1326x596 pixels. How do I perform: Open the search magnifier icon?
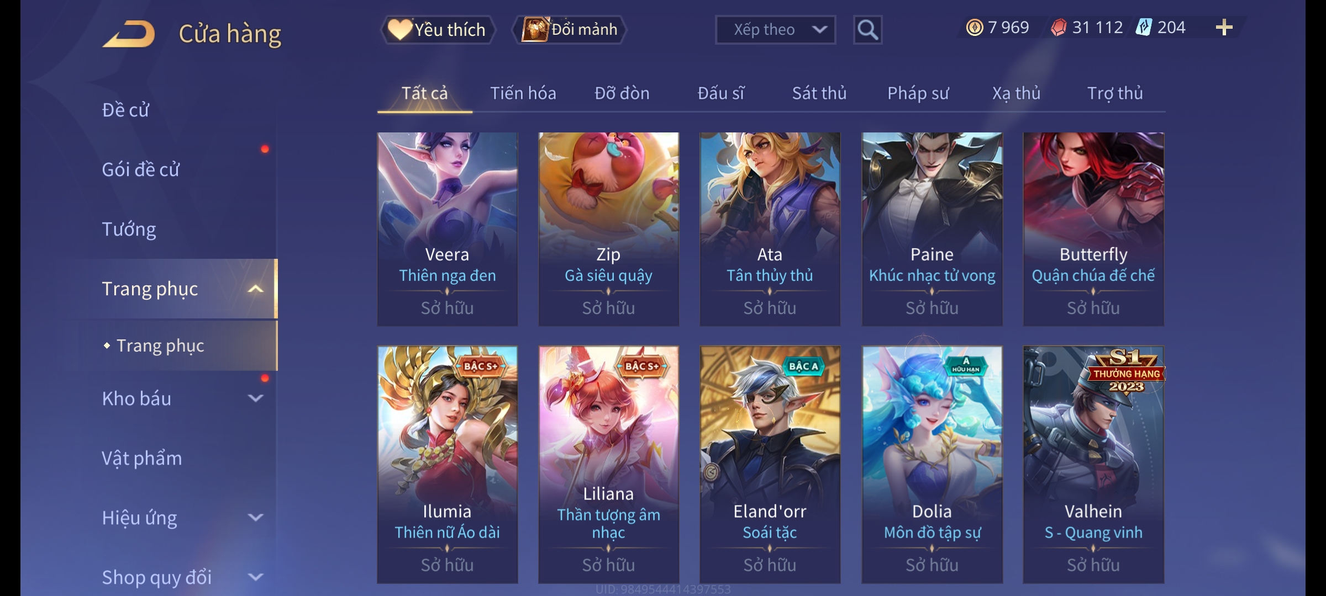pos(867,30)
